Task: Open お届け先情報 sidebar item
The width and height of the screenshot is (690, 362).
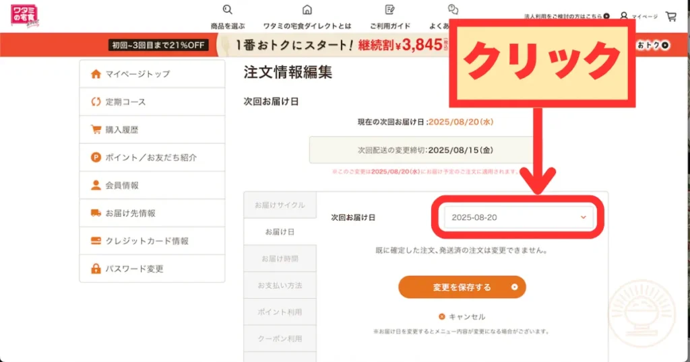Action: [152, 213]
